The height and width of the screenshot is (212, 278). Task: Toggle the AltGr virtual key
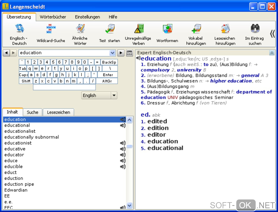click(x=107, y=81)
